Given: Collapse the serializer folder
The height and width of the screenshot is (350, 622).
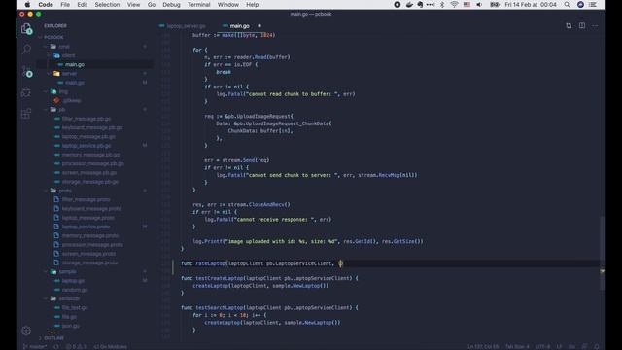Looking at the screenshot, I should 69,298.
